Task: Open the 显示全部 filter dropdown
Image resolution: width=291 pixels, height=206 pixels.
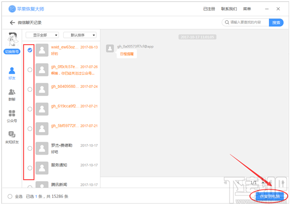Action: (42, 35)
